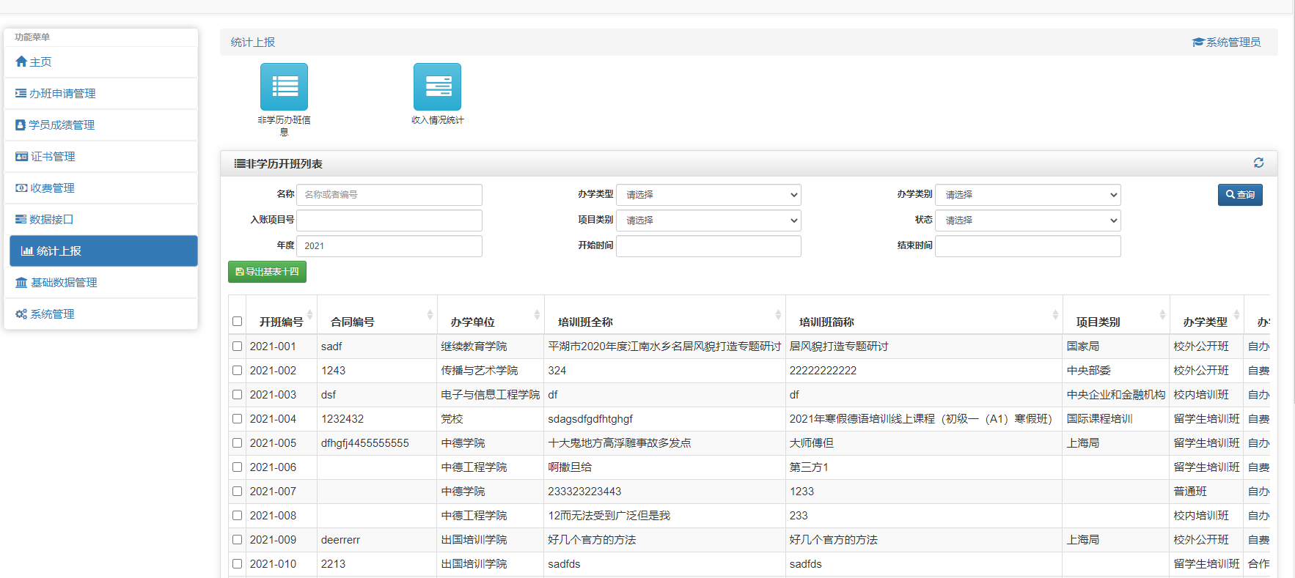Image resolution: width=1295 pixels, height=578 pixels.
Task: Click the 查询 search button
Action: coord(1239,195)
